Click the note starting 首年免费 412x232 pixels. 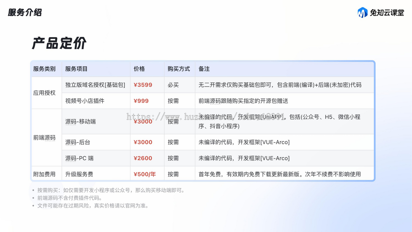(280, 174)
